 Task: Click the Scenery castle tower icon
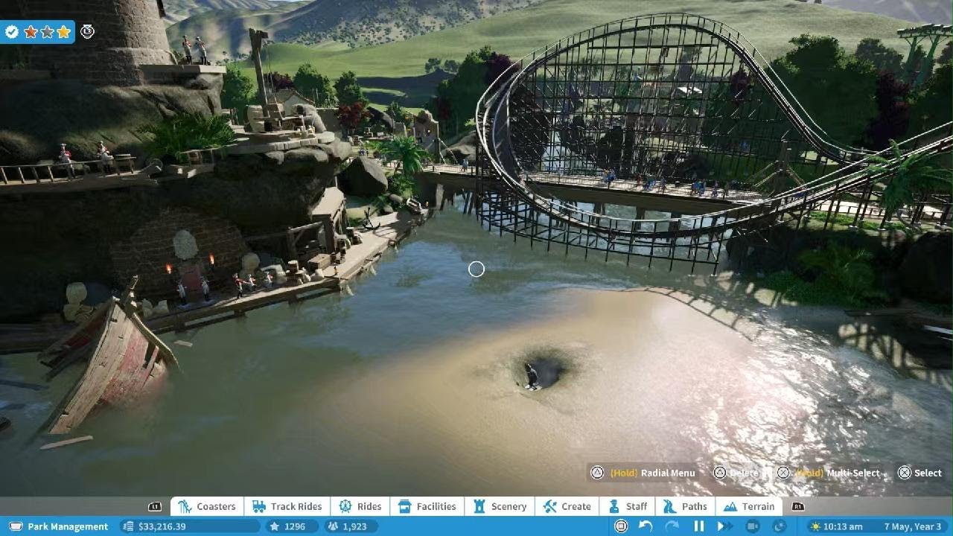pyautogui.click(x=479, y=506)
